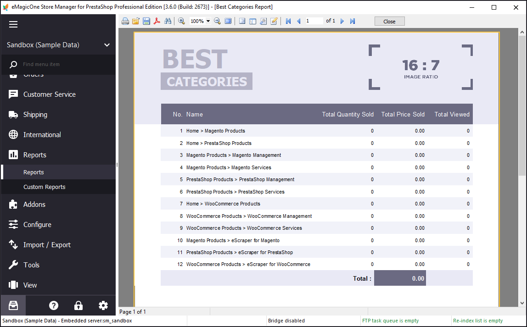The image size is (527, 327).
Task: Open the Addons menu
Action: (x=58, y=204)
